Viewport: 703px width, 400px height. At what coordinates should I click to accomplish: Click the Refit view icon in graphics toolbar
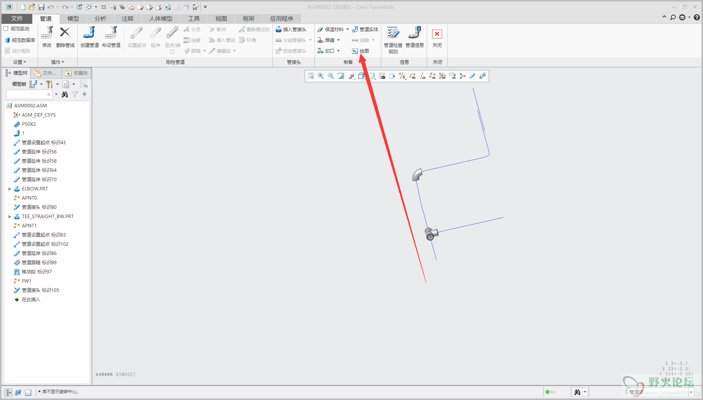point(311,76)
